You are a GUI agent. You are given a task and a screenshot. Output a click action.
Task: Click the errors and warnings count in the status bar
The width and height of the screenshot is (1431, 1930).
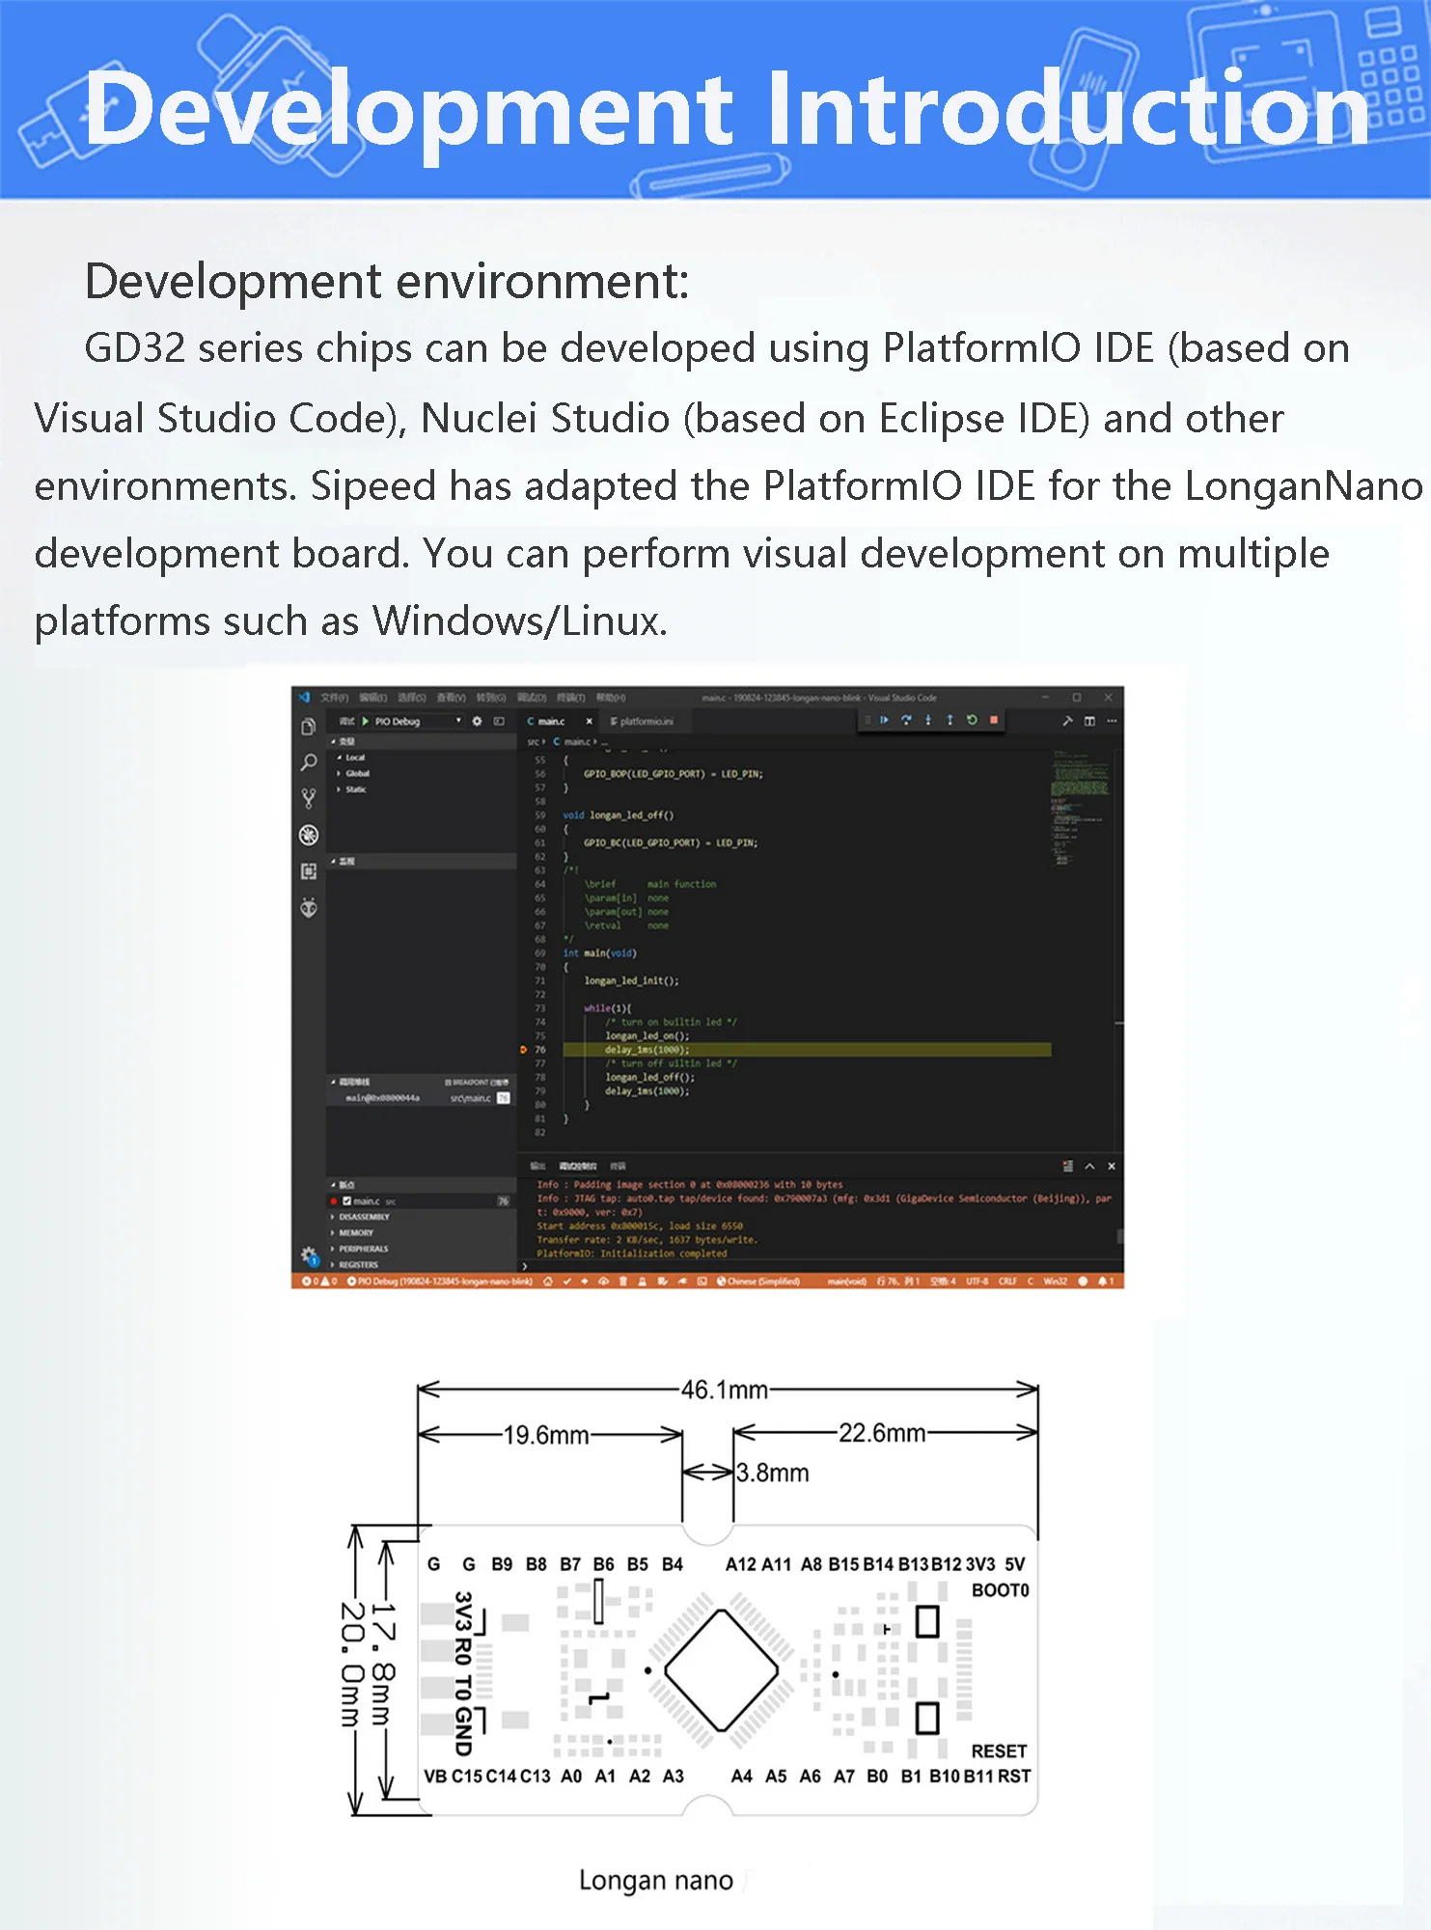tap(319, 1282)
